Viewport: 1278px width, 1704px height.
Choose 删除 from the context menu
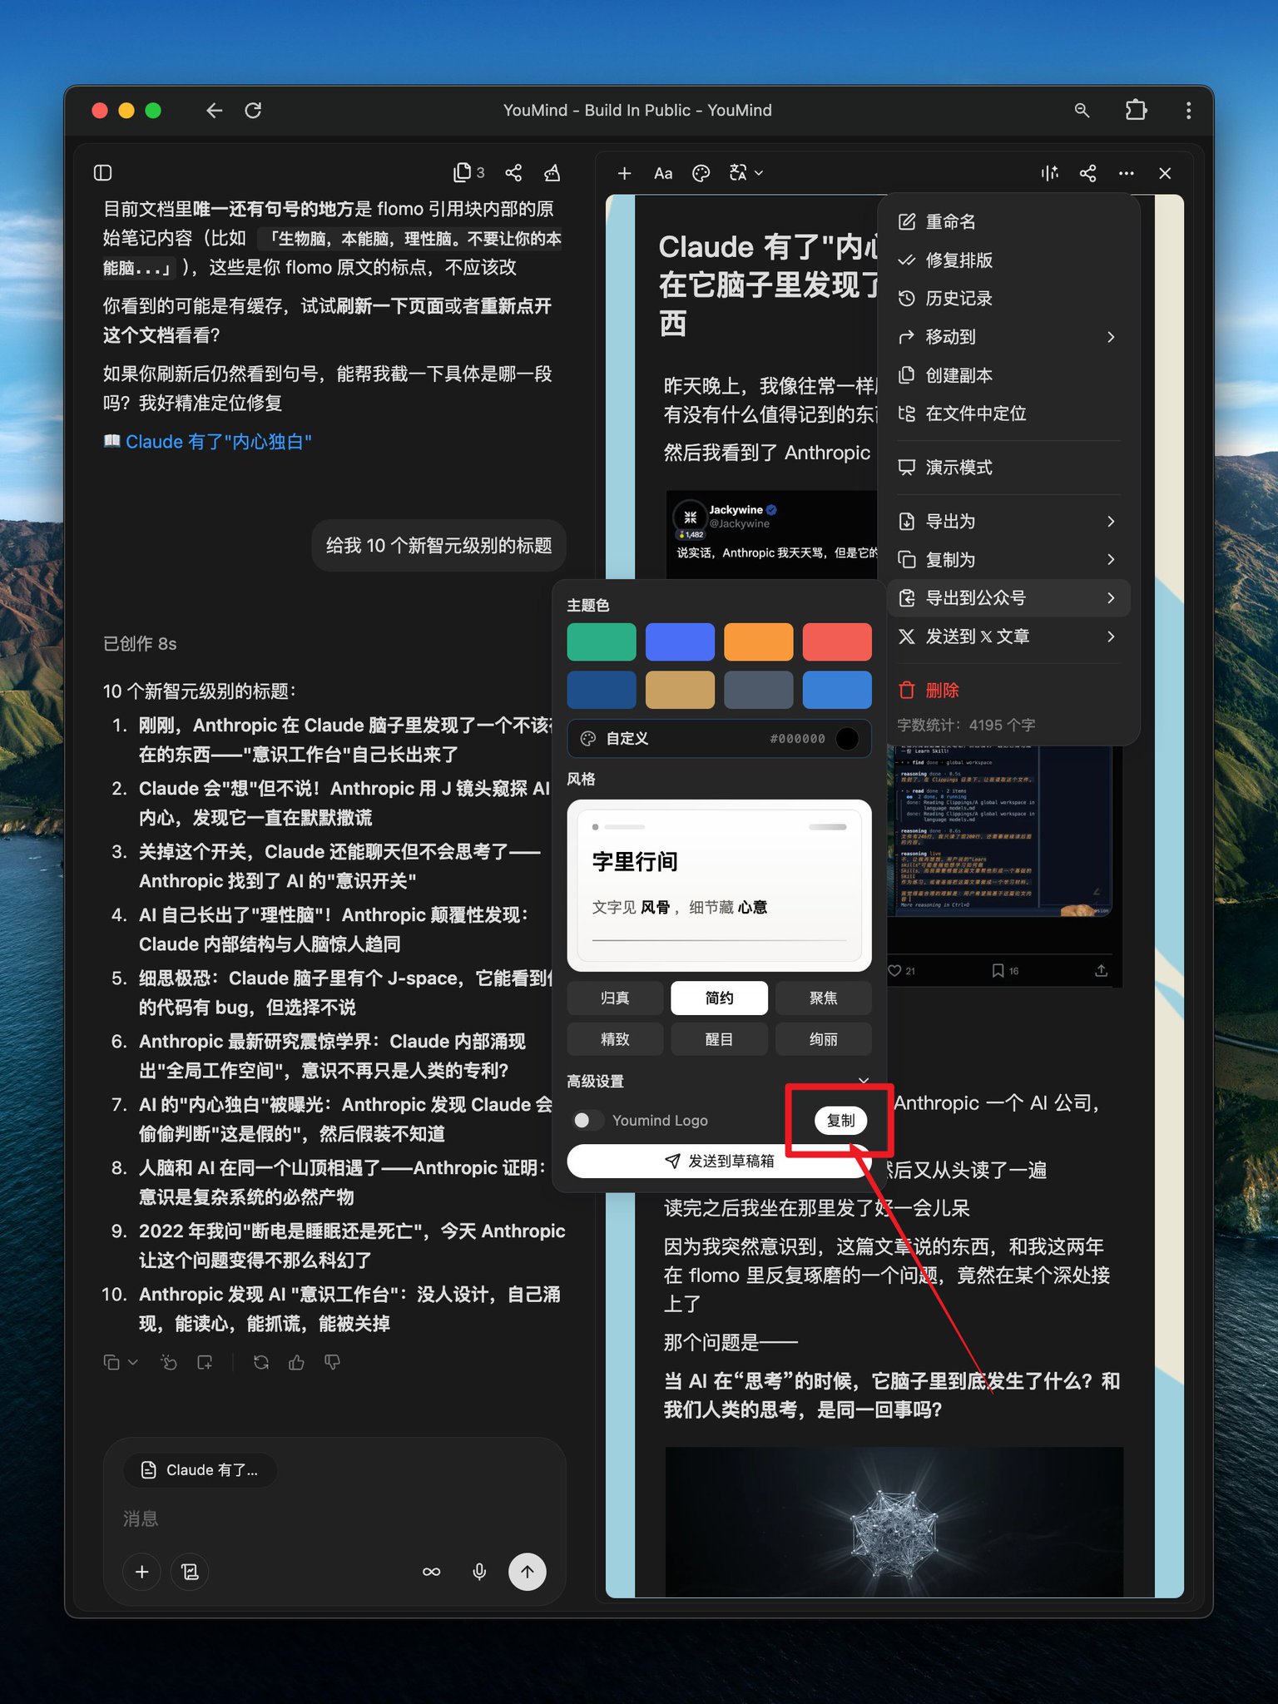[1008, 691]
